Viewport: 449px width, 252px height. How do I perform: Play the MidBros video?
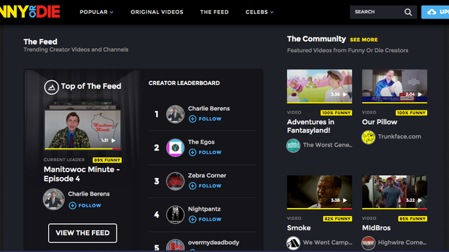tap(420, 201)
